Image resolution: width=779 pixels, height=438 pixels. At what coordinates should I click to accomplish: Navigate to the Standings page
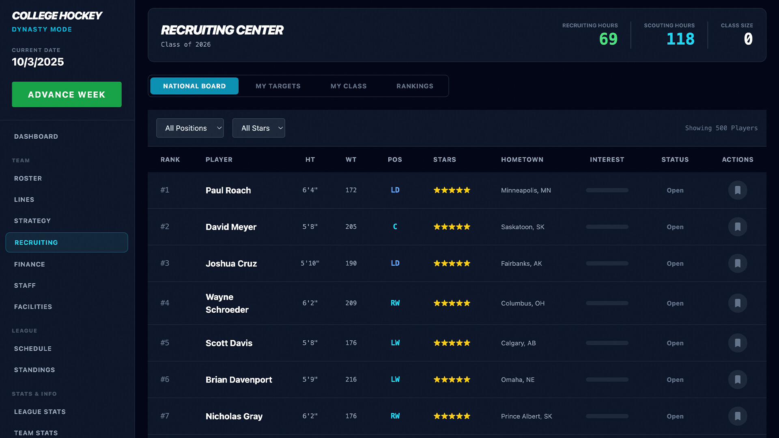(34, 369)
